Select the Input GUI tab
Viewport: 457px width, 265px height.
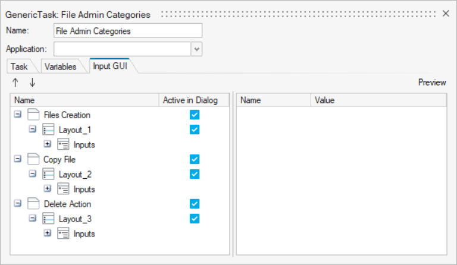[x=110, y=66]
